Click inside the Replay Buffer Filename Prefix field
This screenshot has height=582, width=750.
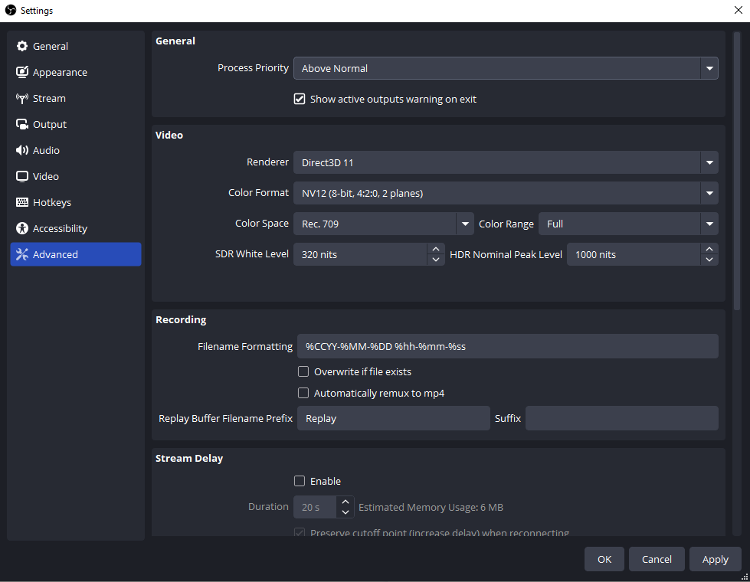393,418
